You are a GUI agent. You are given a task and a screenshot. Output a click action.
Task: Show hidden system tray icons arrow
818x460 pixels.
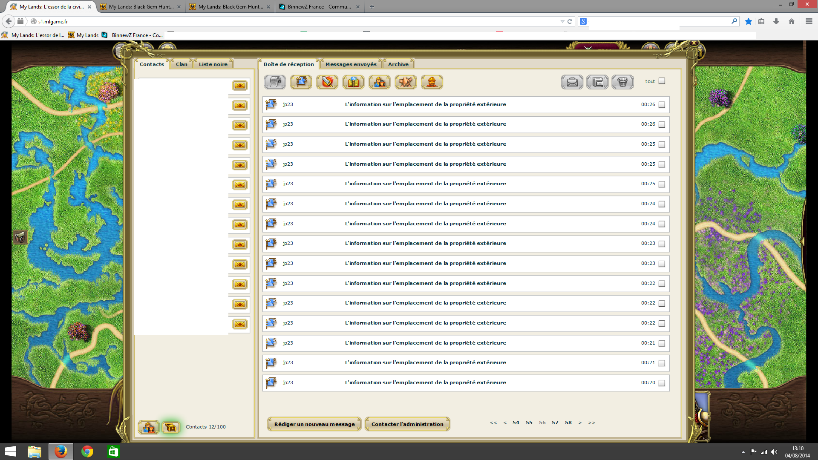[743, 452]
